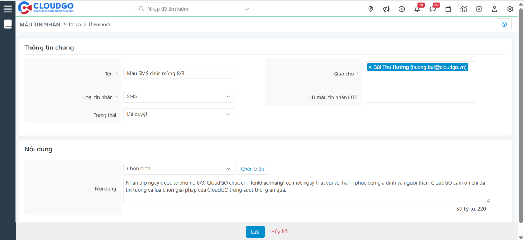Open the settings gear icon
Viewport: 524px width, 240px height.
tap(510, 9)
